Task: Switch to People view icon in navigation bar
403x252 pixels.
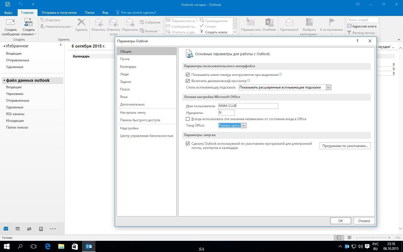Action: [29, 229]
